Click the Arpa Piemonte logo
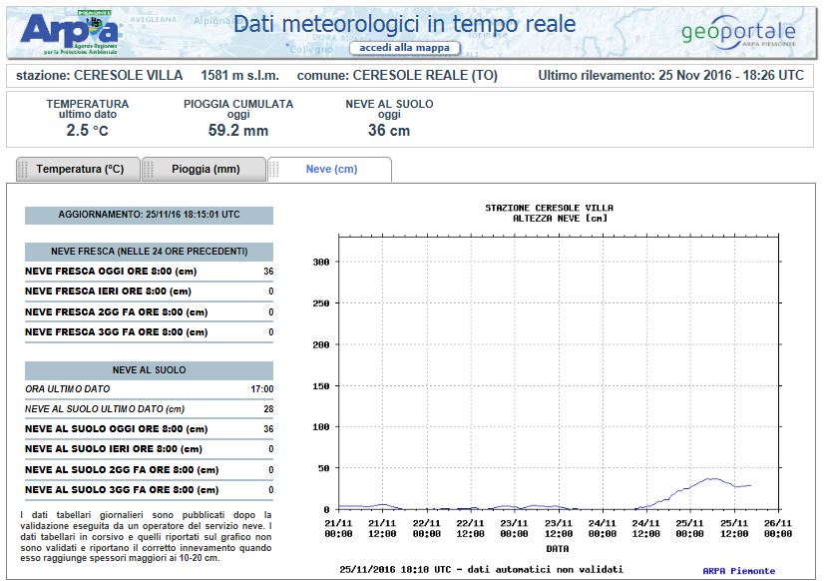The height and width of the screenshot is (581, 825). 70,32
